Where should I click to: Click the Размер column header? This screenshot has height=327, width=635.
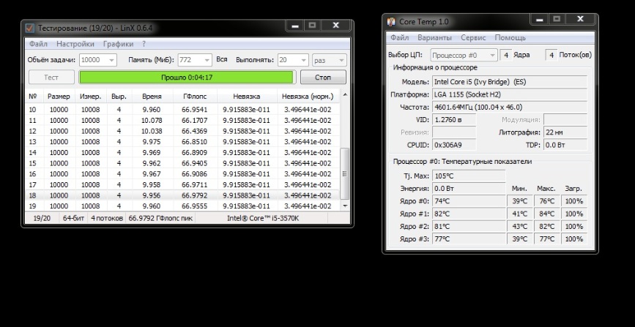tap(59, 97)
